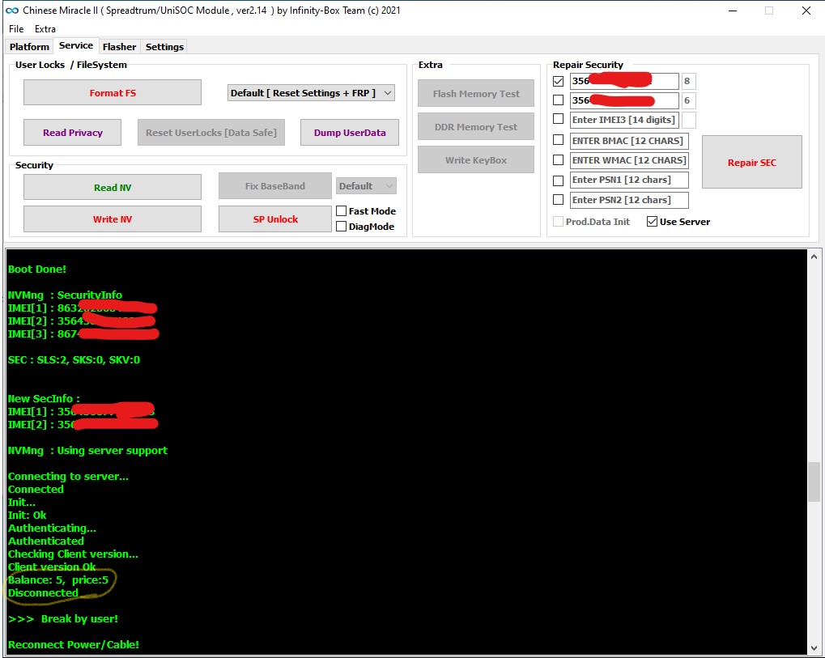Switch to the Settings tab
Image resolution: width=825 pixels, height=658 pixels.
tap(164, 47)
